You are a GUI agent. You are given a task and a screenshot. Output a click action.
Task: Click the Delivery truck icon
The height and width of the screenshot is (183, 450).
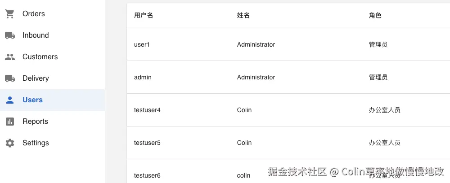(10, 78)
